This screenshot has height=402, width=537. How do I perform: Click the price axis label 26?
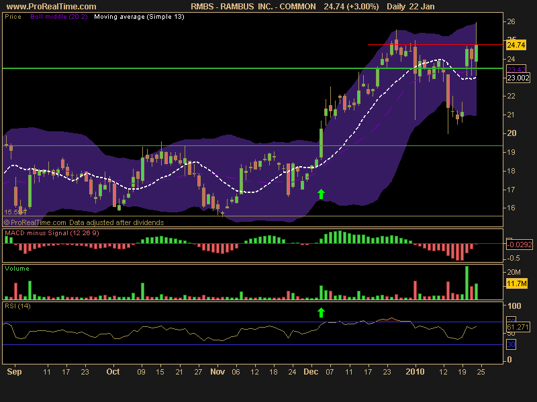[x=511, y=21]
